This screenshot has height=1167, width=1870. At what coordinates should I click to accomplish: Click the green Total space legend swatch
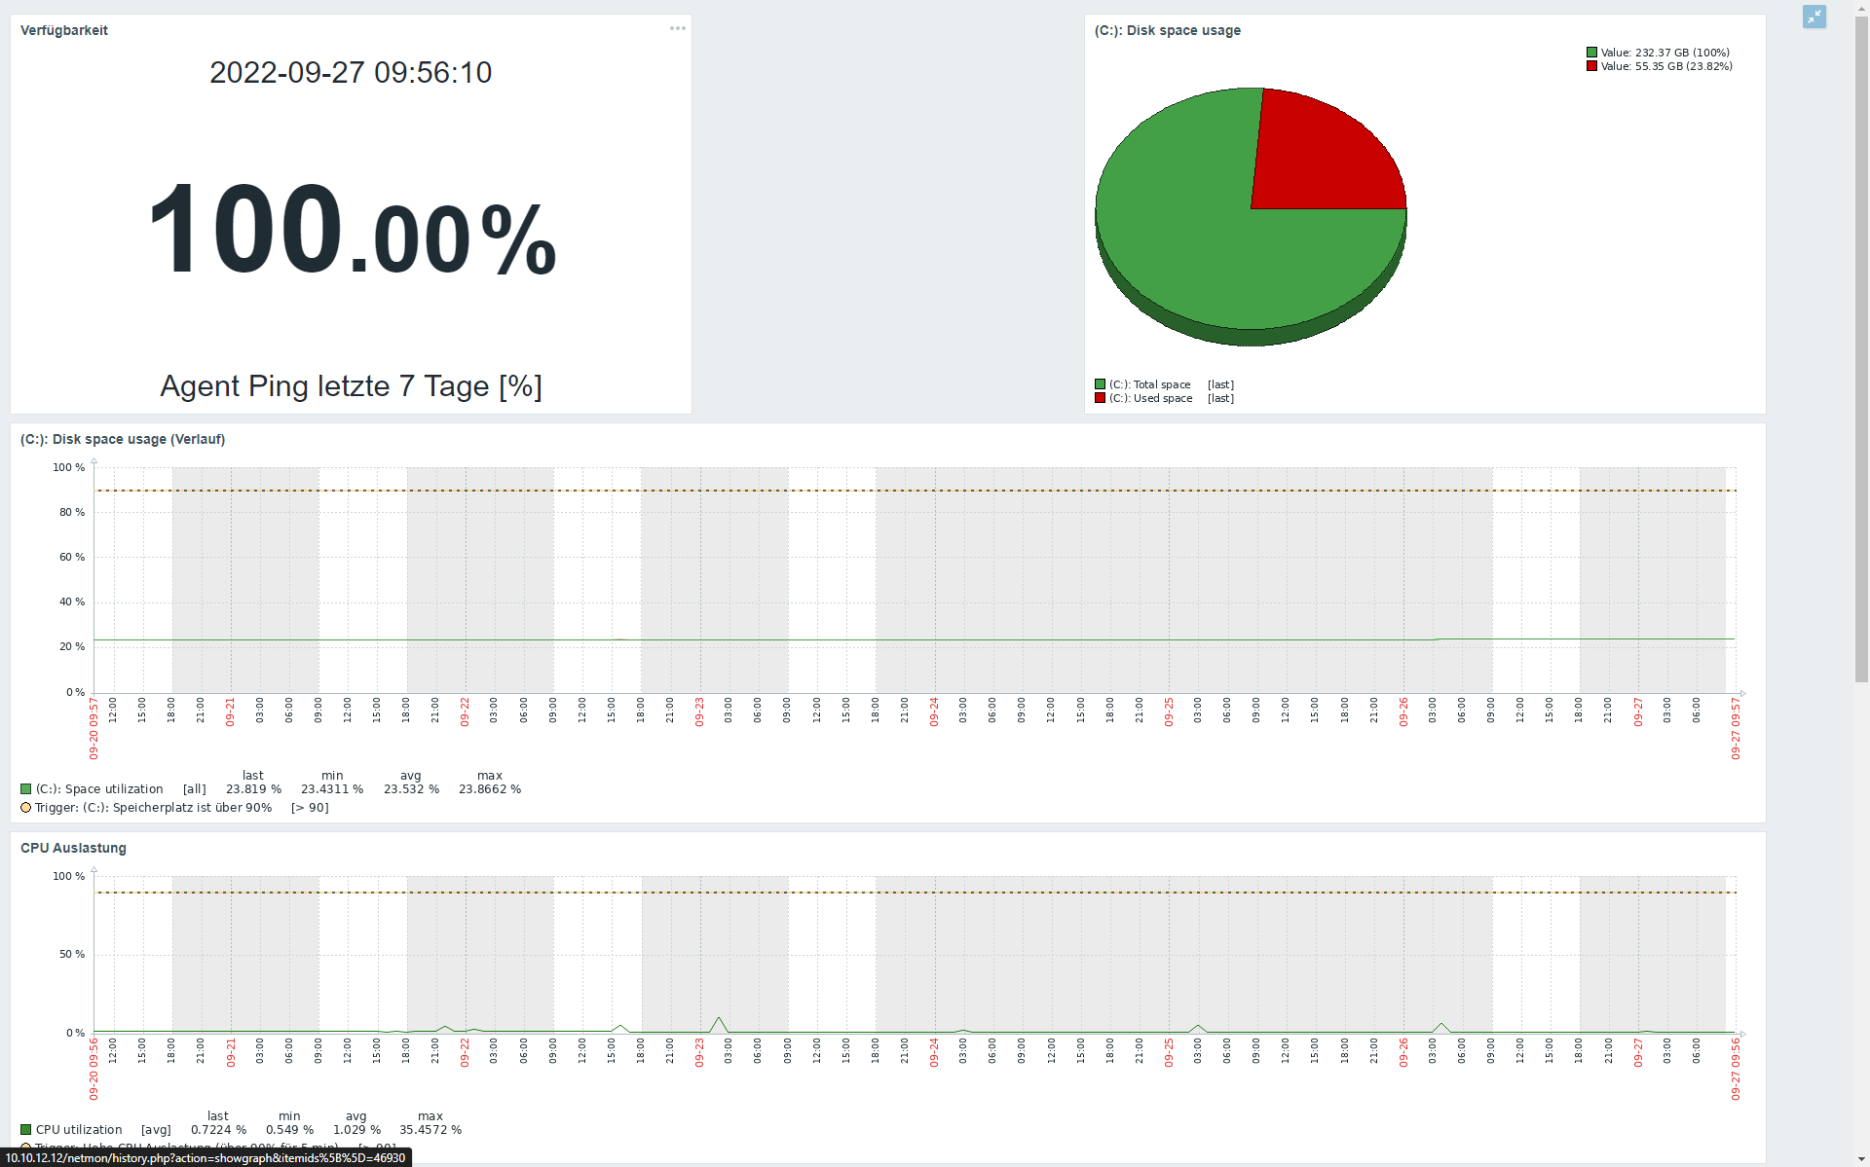point(1100,384)
